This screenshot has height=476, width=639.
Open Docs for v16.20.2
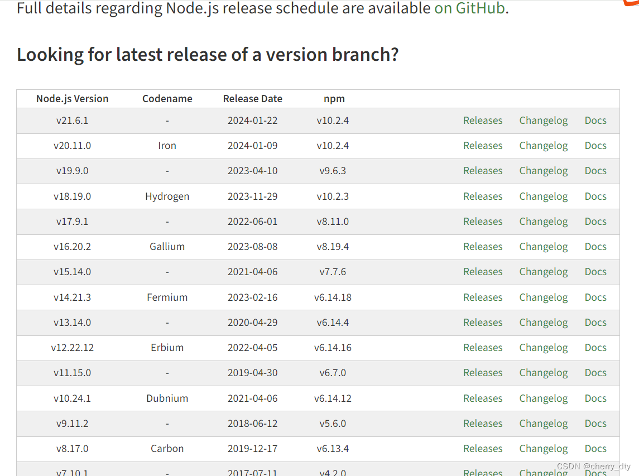click(595, 247)
